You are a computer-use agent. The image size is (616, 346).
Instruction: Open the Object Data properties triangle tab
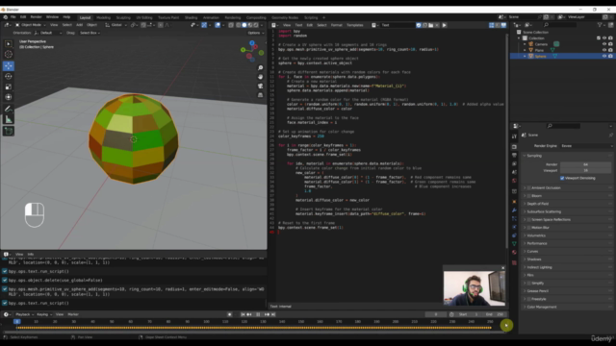point(514,243)
